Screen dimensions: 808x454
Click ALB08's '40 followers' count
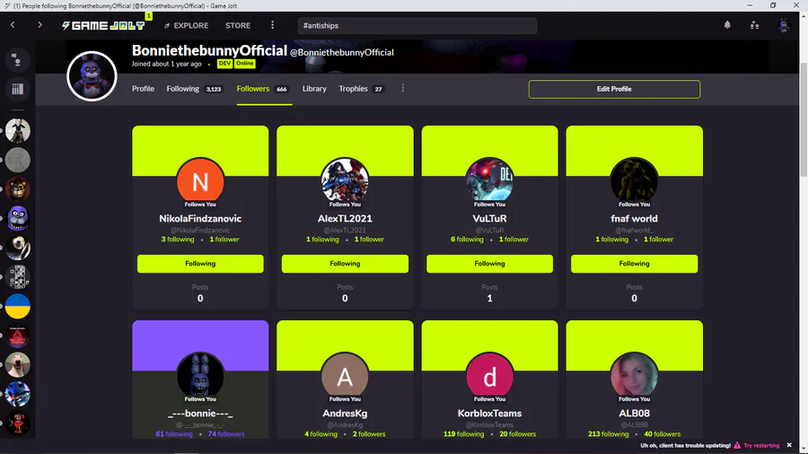click(663, 434)
